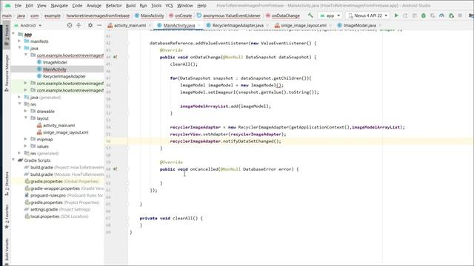Switch to sinlge_image_layout.xml editor tab

(x=303, y=25)
